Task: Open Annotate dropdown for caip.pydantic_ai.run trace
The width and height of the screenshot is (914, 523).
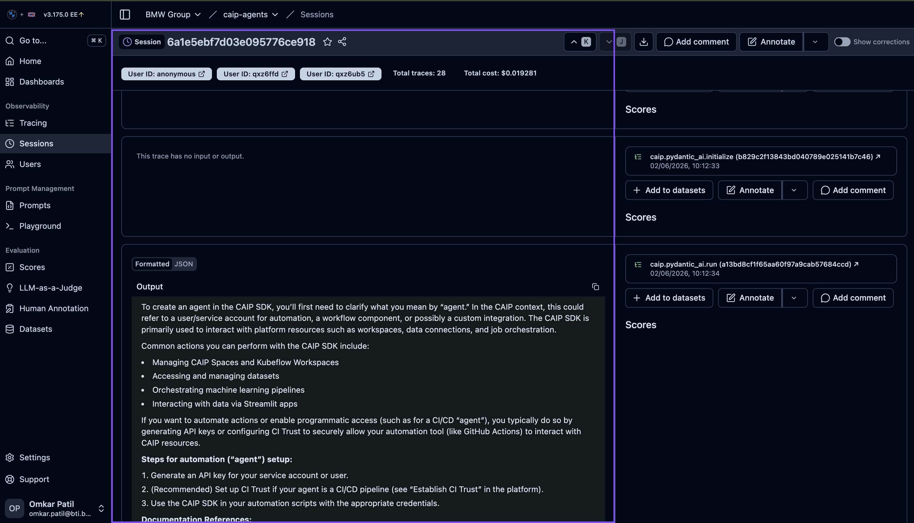Action: click(x=794, y=298)
